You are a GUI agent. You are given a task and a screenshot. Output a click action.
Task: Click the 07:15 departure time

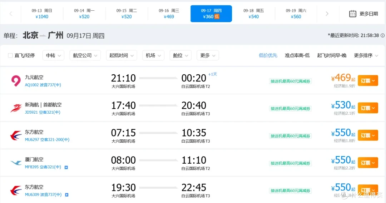123,133
